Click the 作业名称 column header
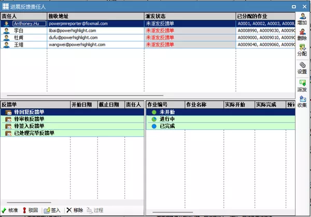Viewport: 311px width, 217px height. click(x=204, y=105)
